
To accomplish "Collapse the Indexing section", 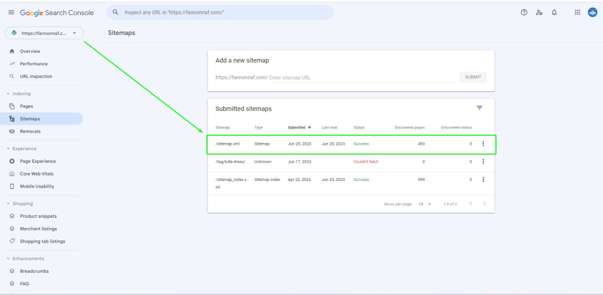I will 8,94.
